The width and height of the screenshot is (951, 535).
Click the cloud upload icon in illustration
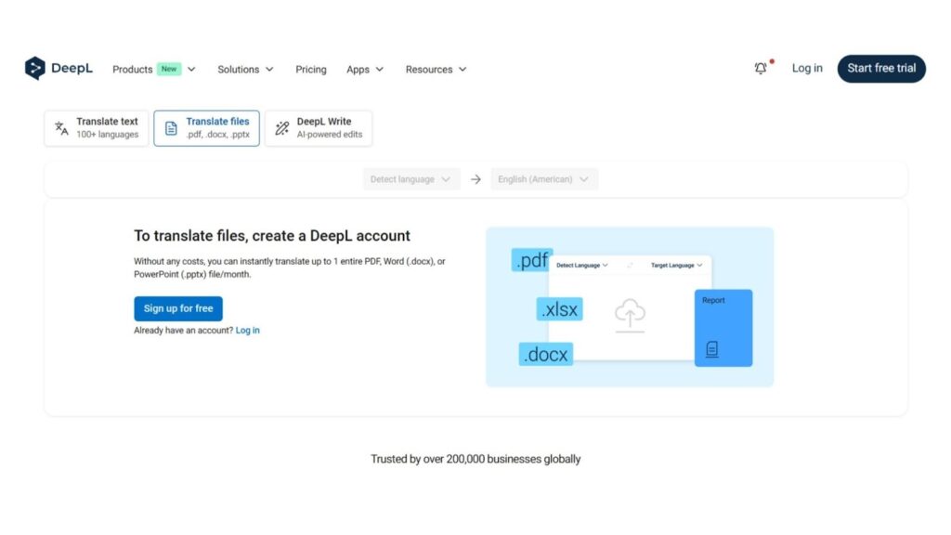tap(630, 315)
